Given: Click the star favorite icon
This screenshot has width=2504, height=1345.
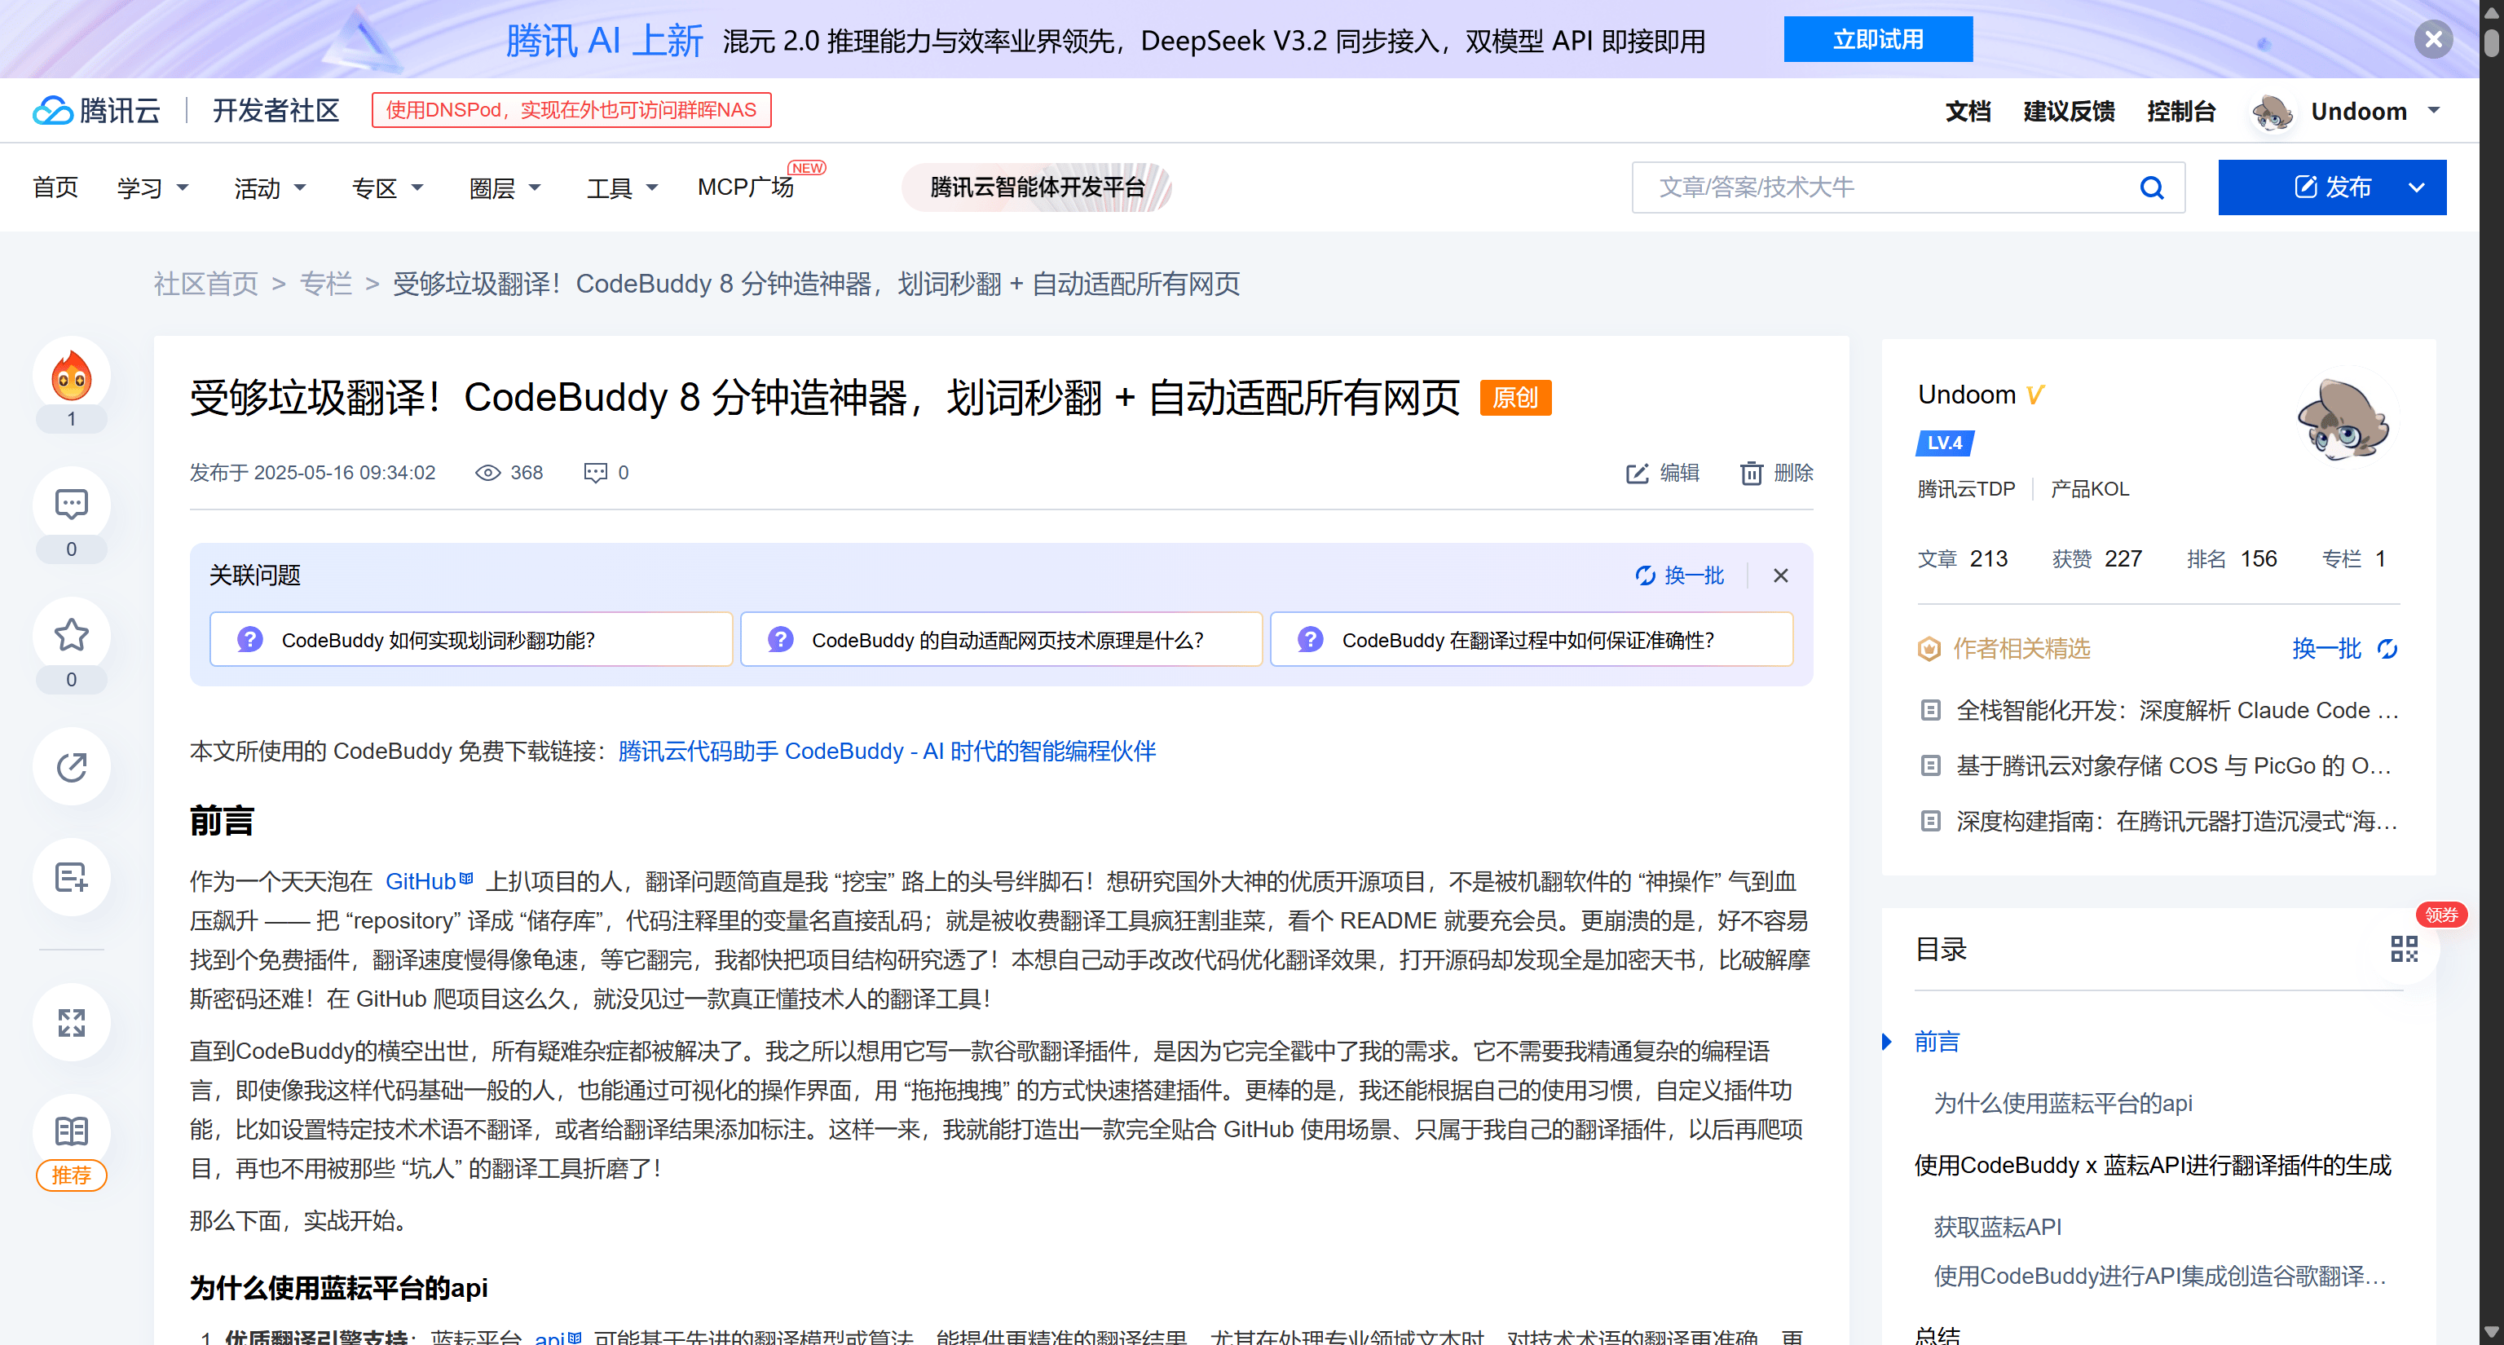Looking at the screenshot, I should pos(71,636).
